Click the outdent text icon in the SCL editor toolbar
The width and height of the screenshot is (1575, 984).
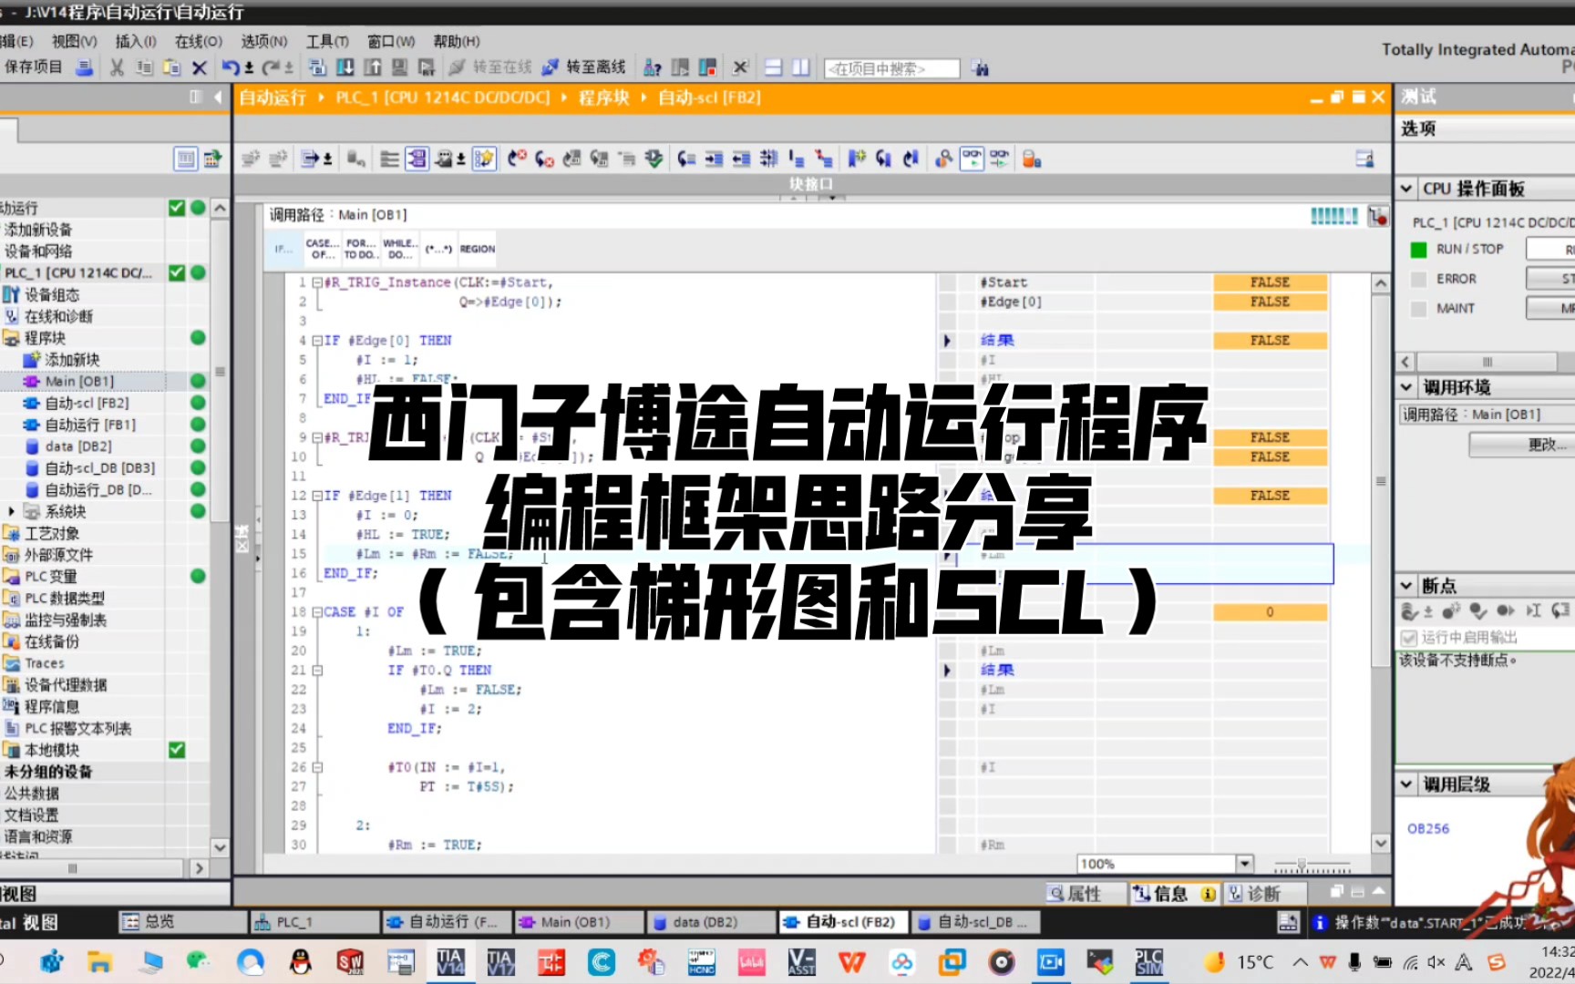click(x=742, y=159)
